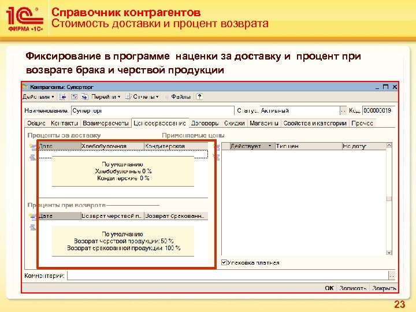Screen dimensions: 416x312
Task: Click the window title bar folder icon
Action: pos(25,87)
